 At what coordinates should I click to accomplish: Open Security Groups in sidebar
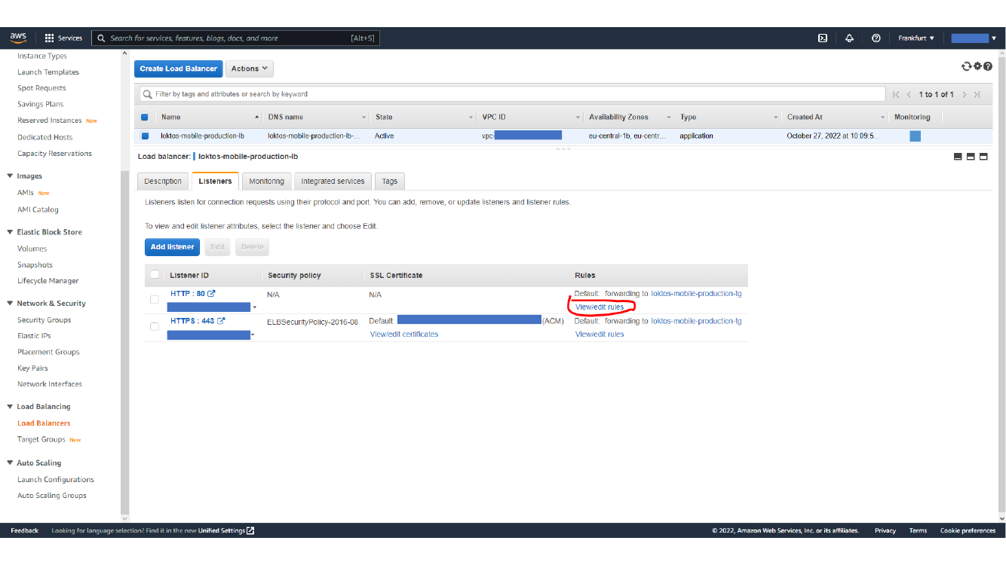click(x=44, y=320)
